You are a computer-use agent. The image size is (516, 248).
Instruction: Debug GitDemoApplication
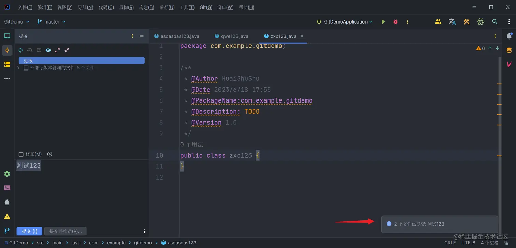click(395, 22)
